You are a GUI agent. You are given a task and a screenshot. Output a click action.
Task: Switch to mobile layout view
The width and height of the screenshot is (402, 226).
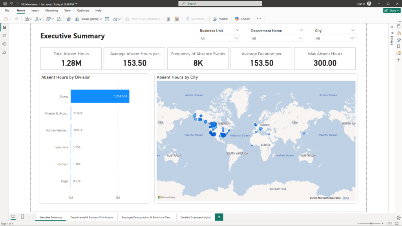(x=22, y=217)
